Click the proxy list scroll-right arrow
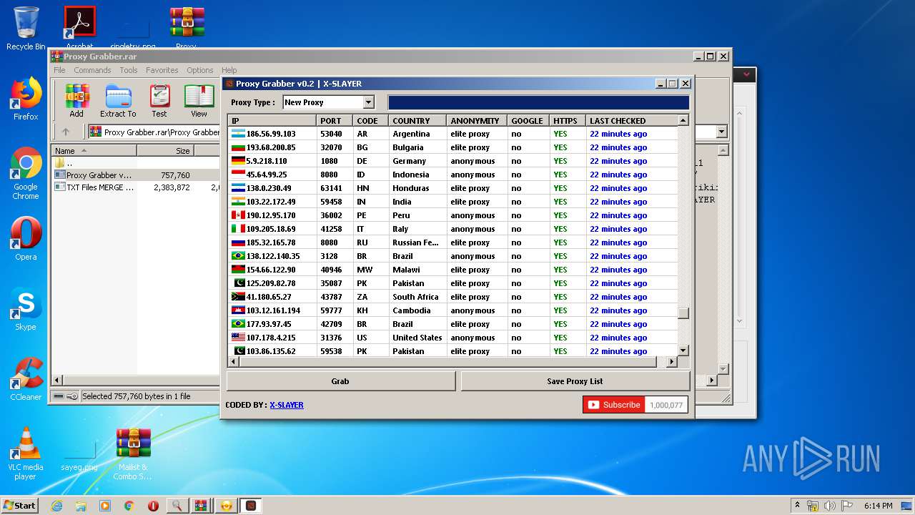Screen dimensions: 915x515 coord(671,362)
